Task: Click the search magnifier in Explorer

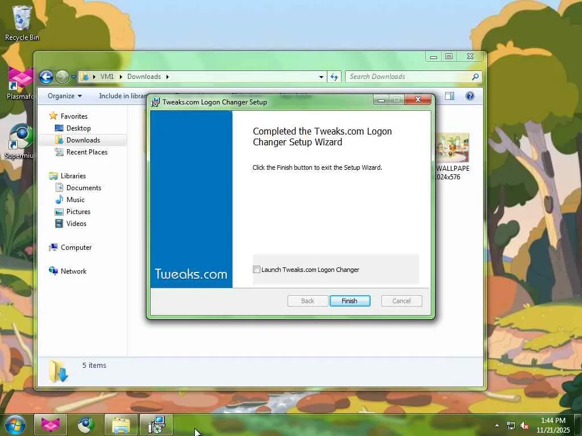Action: (x=475, y=77)
